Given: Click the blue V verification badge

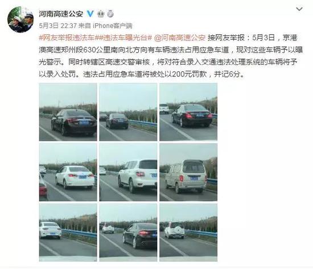Looking at the screenshot, I should (90, 14).
